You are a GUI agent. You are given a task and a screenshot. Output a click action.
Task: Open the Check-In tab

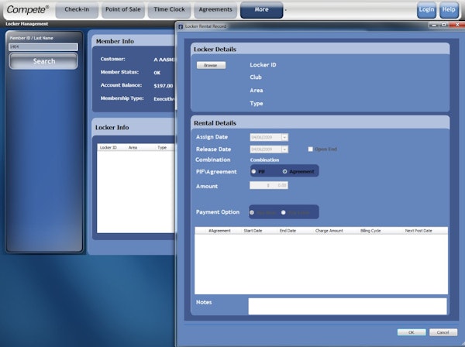tap(76, 9)
